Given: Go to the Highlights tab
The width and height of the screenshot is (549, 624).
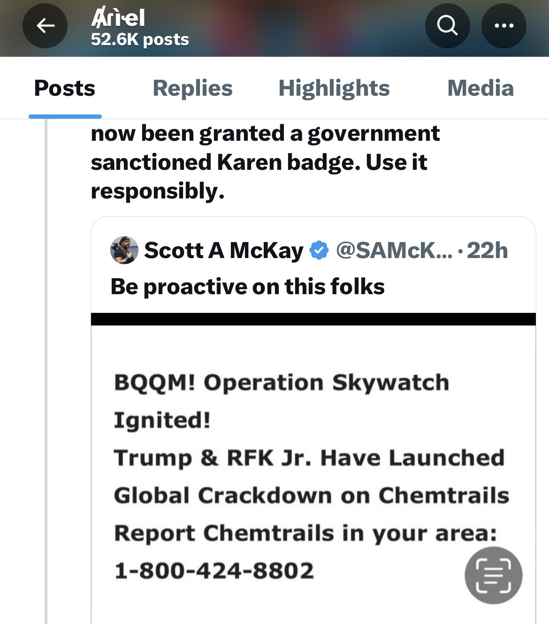Looking at the screenshot, I should pos(334,88).
